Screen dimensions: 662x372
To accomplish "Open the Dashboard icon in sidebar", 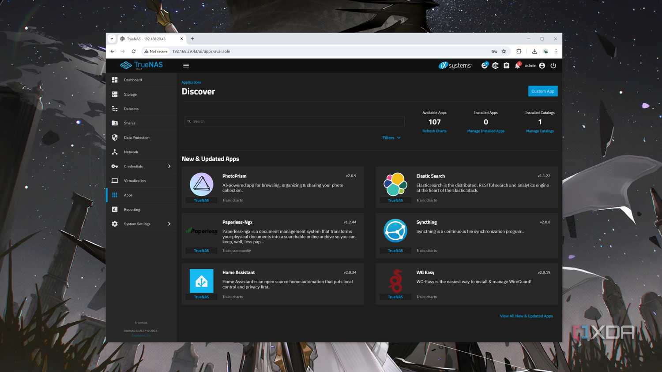I will 115,80.
